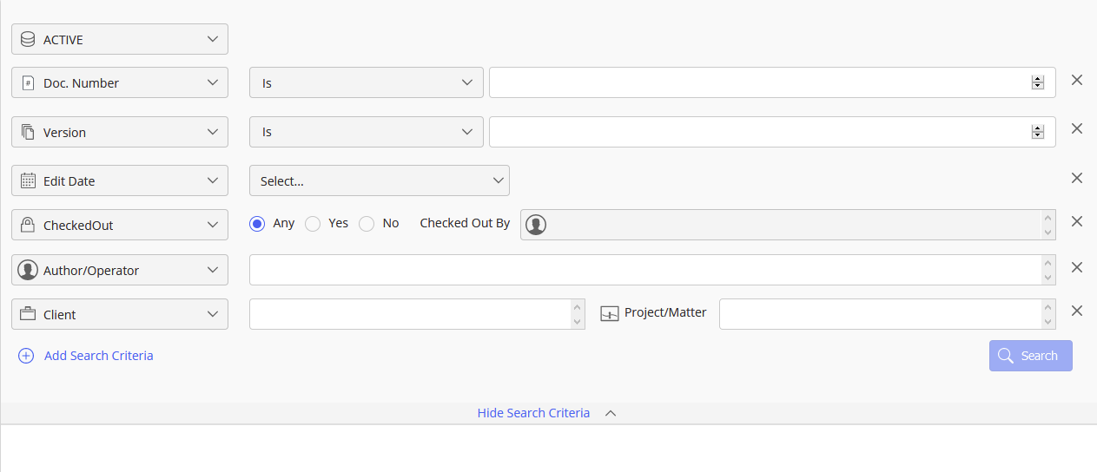The height and width of the screenshot is (472, 1097).
Task: Click the Search button
Action: [x=1030, y=356]
